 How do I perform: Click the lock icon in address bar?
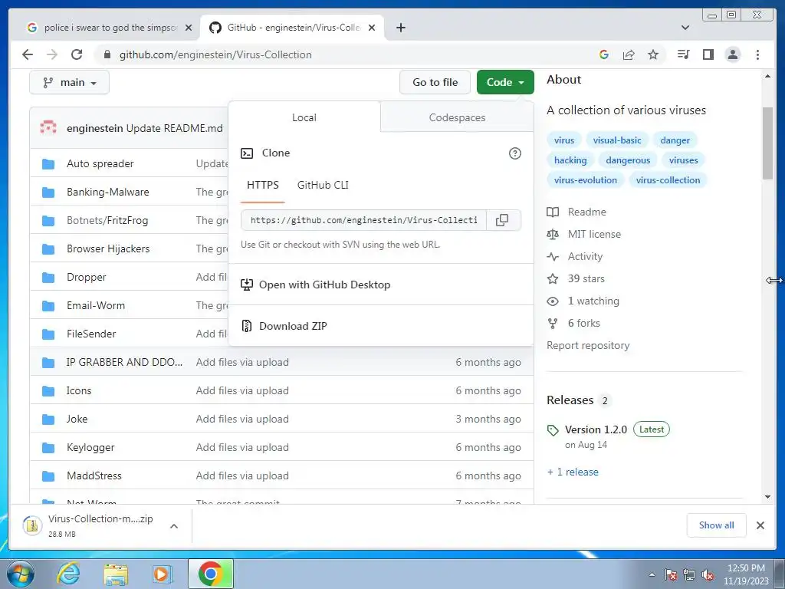click(107, 54)
